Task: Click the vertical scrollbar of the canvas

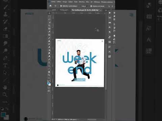Action: coord(106,66)
